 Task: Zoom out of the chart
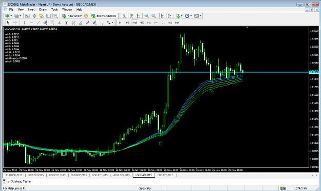tap(154, 16)
